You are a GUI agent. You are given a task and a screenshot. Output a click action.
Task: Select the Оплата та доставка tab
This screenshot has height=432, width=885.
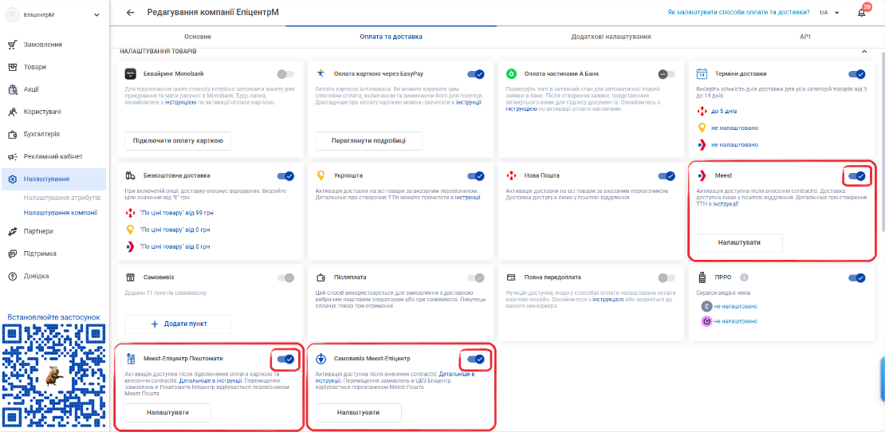[391, 37]
